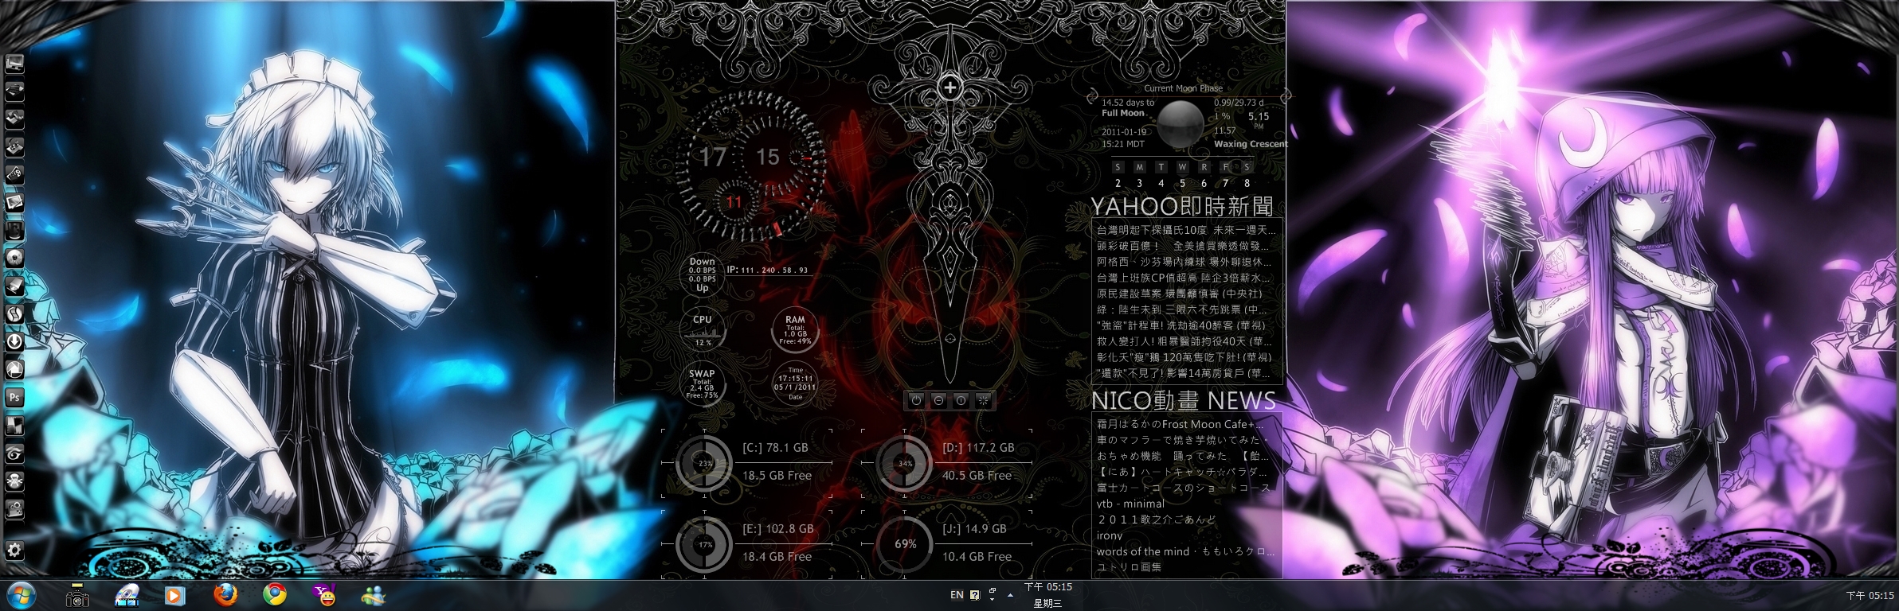Click the C: drive usage meter
The height and width of the screenshot is (611, 1899).
[704, 463]
